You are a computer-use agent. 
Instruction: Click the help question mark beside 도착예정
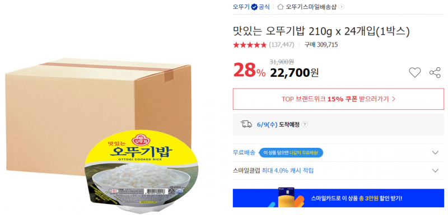(305, 125)
